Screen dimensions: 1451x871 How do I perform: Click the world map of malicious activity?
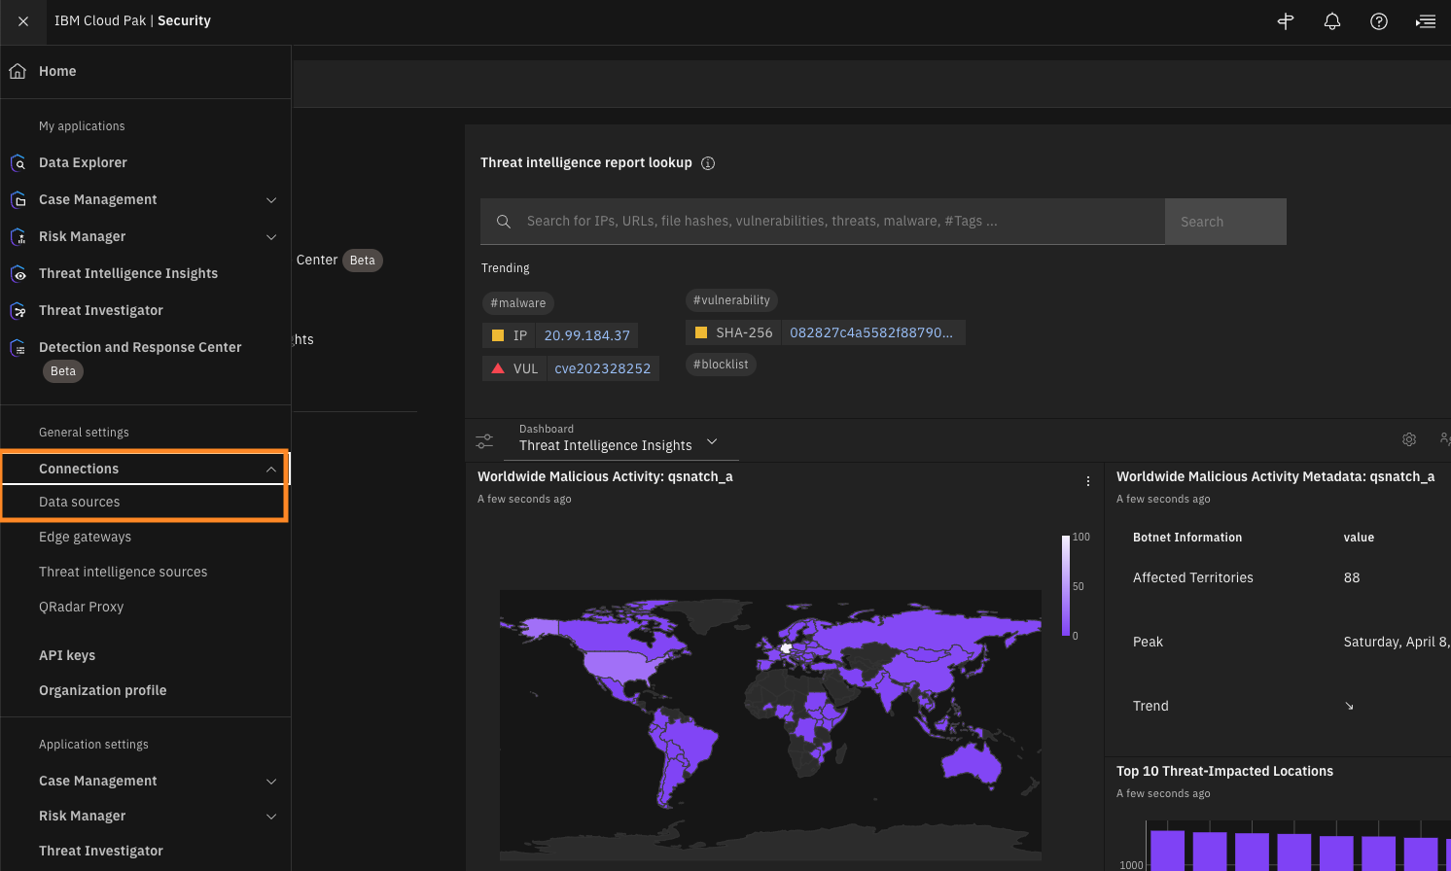pos(770,724)
